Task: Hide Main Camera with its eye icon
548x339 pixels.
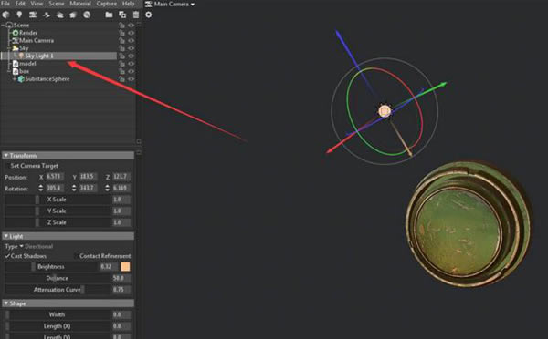Action: [x=131, y=40]
